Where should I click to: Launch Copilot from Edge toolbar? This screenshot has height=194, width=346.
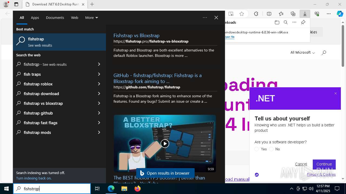340,14
